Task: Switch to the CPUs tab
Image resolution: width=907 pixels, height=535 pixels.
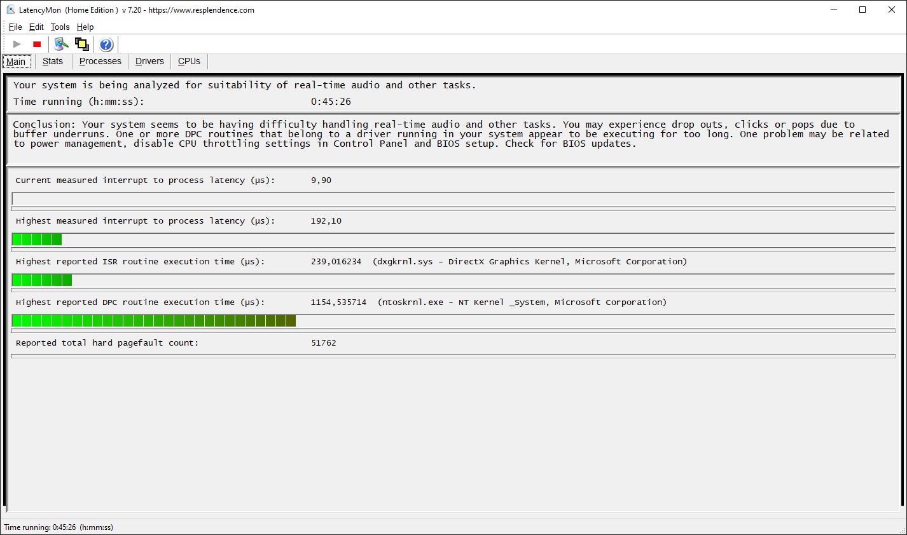Action: click(x=189, y=61)
